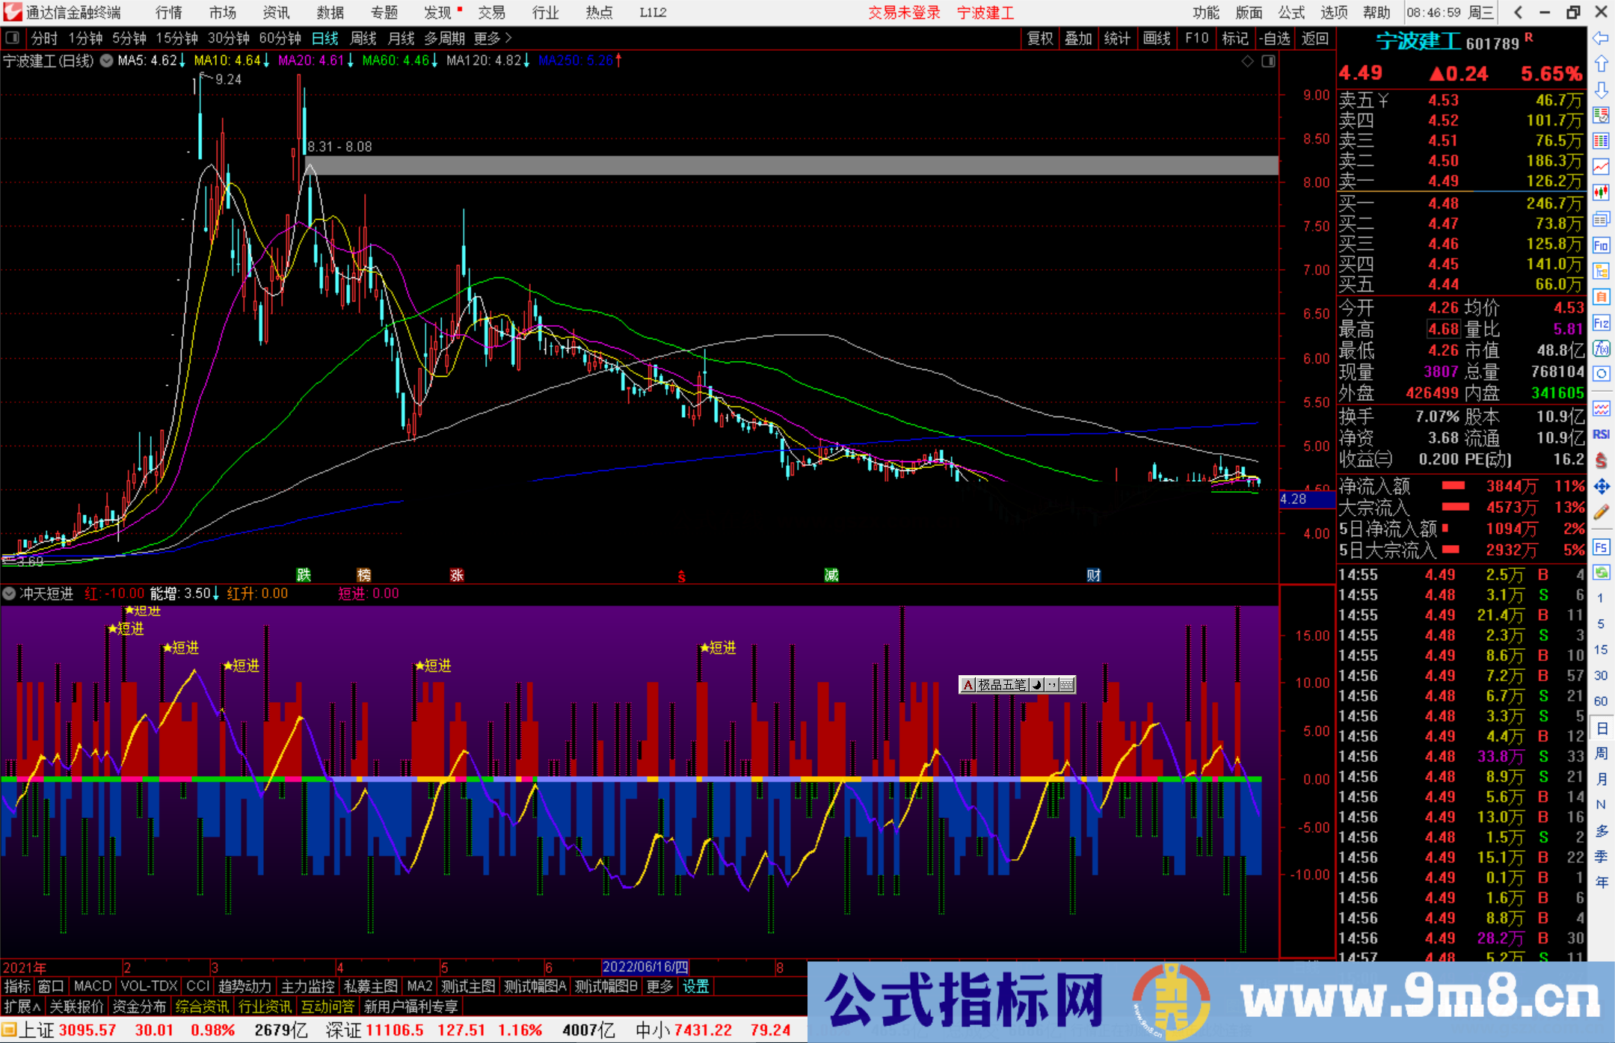This screenshot has height=1043, width=1615.
Task: Collapse the 冲天短进 indicator using its circle toggle
Action: [x=9, y=593]
